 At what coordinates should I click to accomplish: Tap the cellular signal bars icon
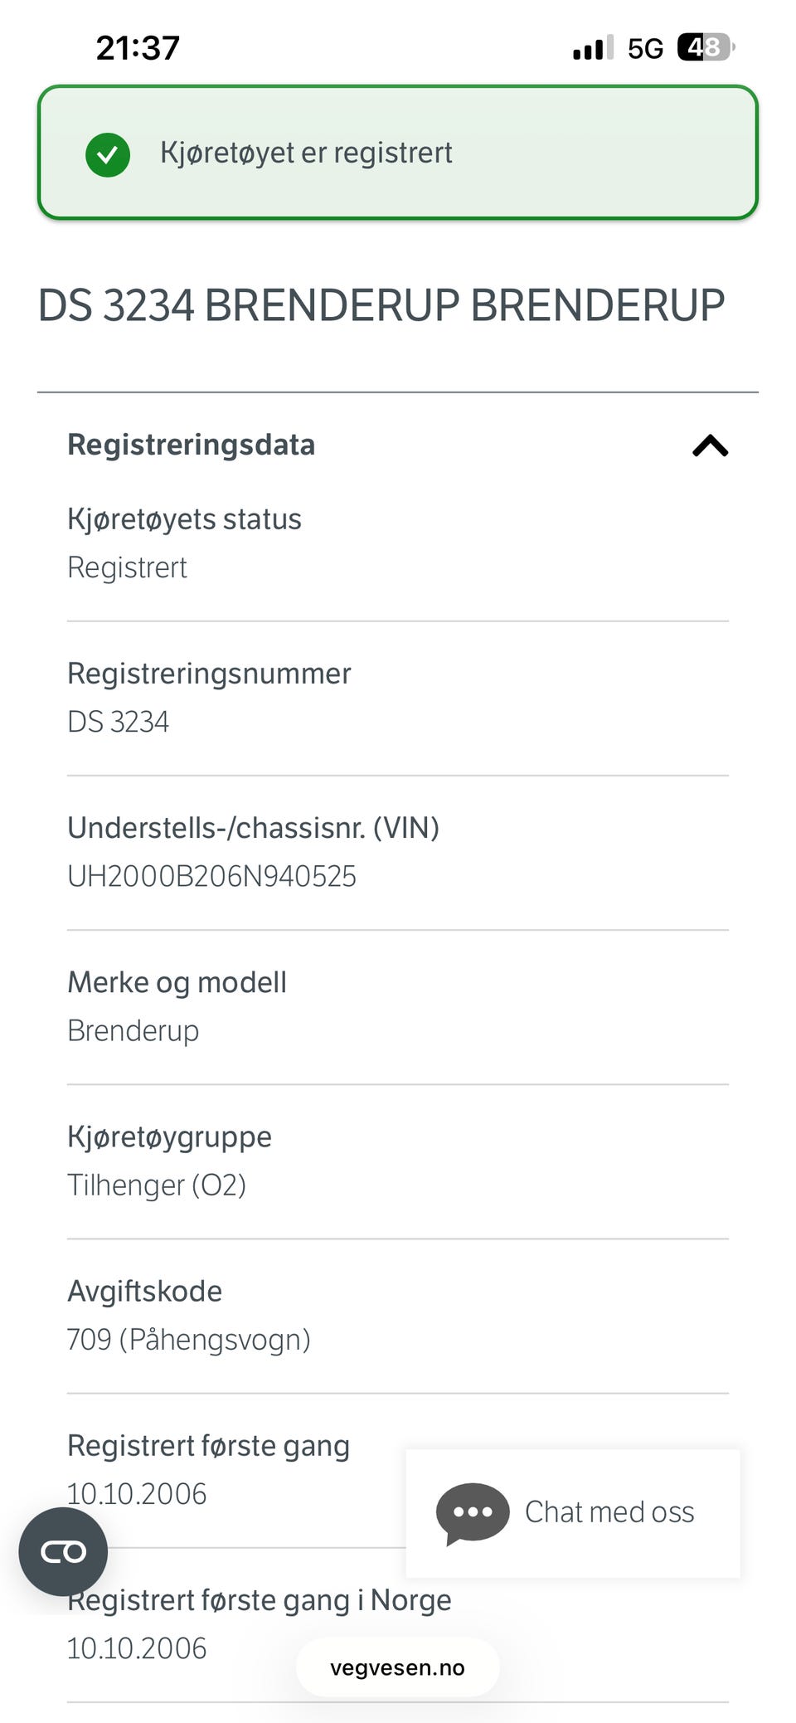tap(592, 48)
